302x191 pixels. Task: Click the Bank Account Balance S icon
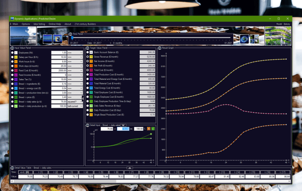(91, 52)
